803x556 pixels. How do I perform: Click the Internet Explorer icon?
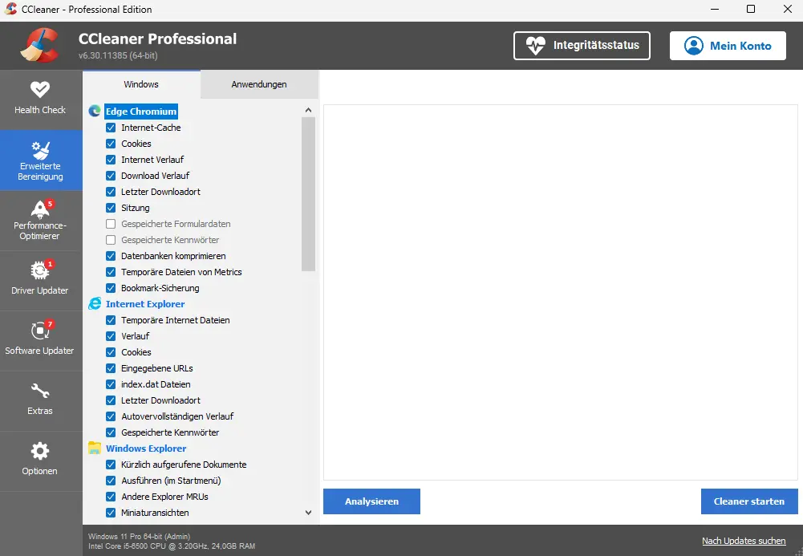(95, 303)
